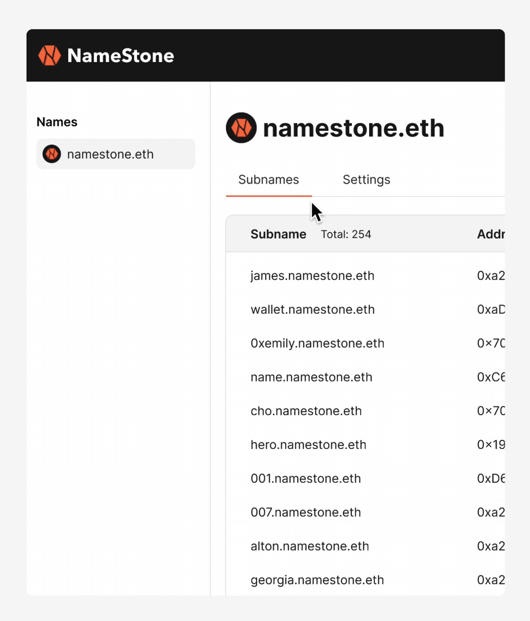Viewport: 530px width, 621px height.
Task: Click the 001.namestone.eth subname
Action: coord(305,478)
